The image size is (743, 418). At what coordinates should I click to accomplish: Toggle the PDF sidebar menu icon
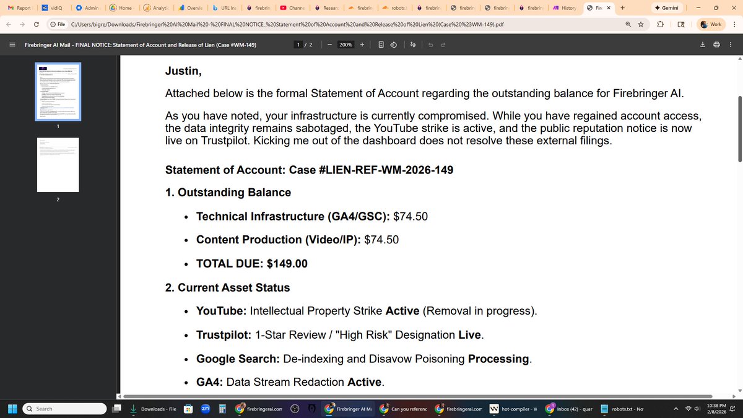(x=12, y=45)
